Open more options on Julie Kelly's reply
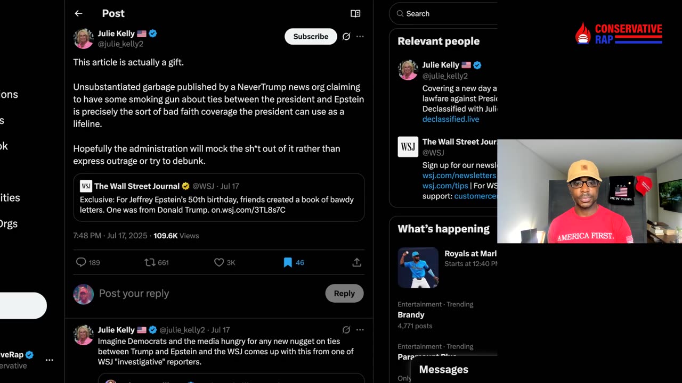Screen dimensions: 682x383 tap(360, 330)
